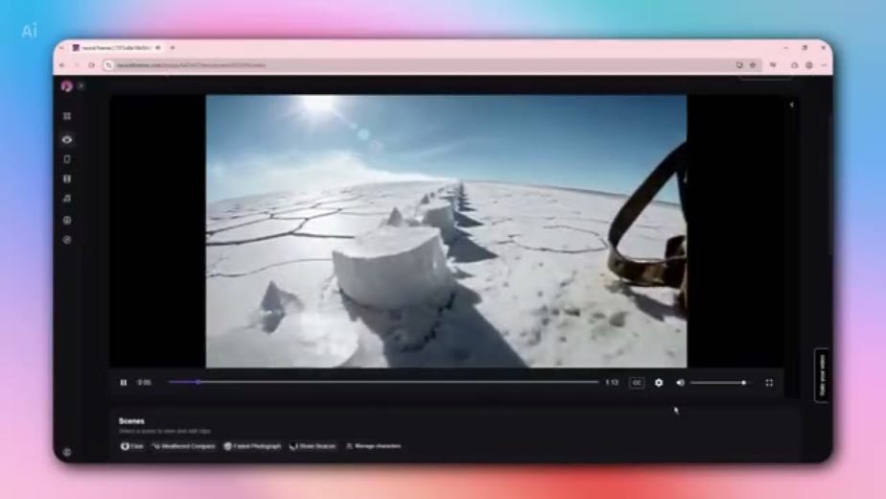This screenshot has height=499, width=886.
Task: Click the video frame of the salt flat
Action: click(447, 231)
